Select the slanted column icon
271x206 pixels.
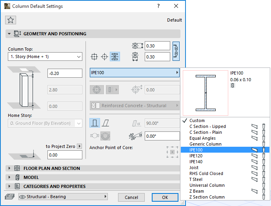[x=105, y=123]
